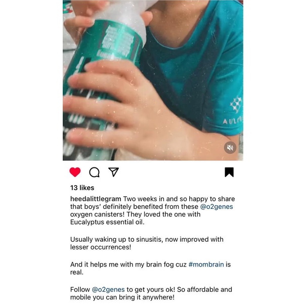This screenshot has height=306, width=306.
Task: Unlike the post via the red heart
Action: point(75,172)
